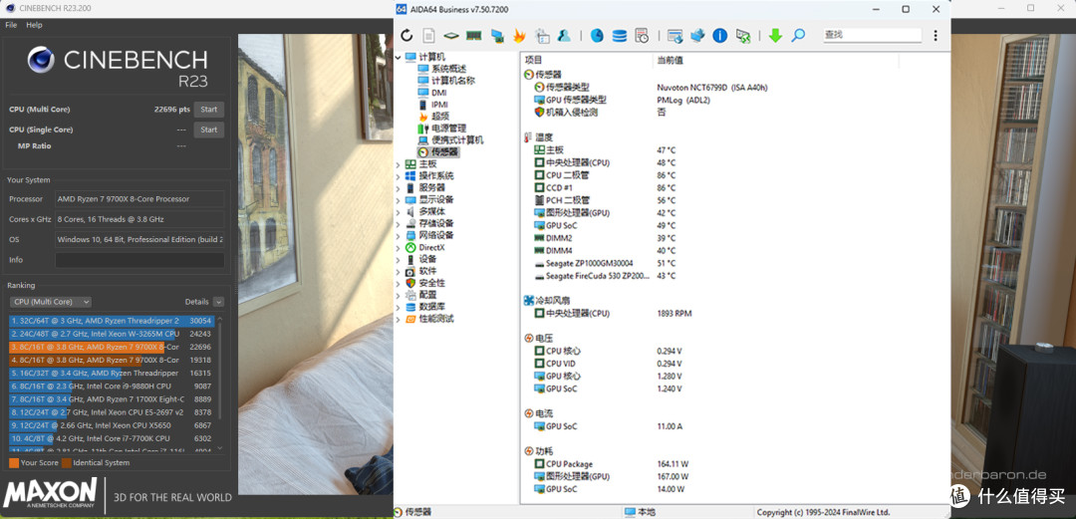
Task: Click the monitor diagnostics toolbar icon
Action: click(497, 36)
